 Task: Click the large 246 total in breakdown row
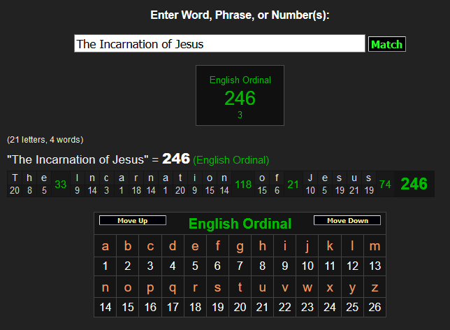[414, 184]
